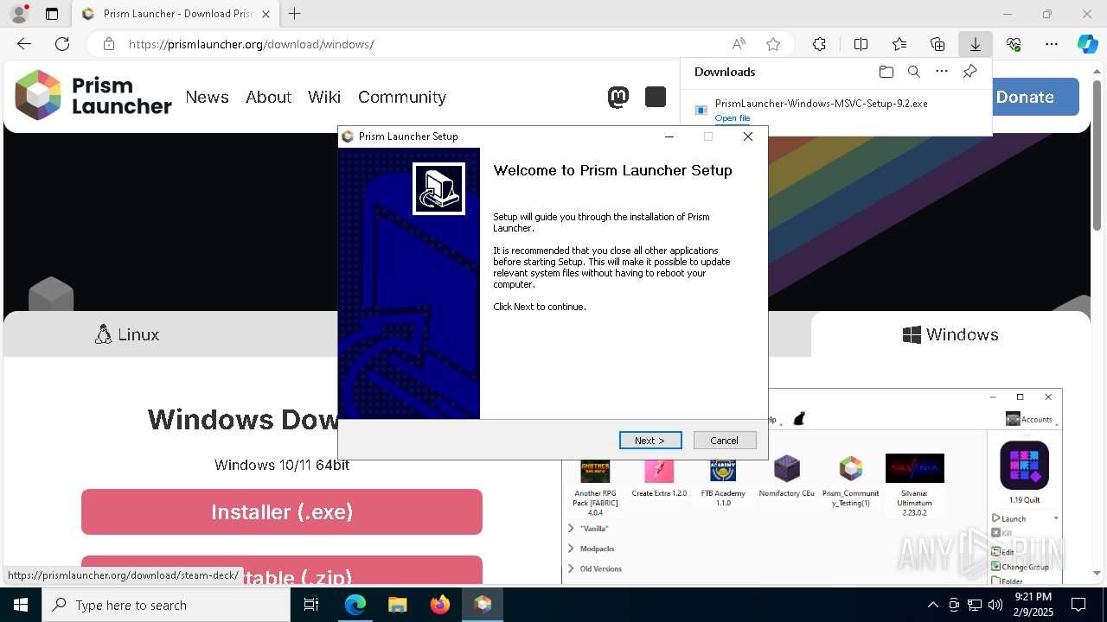Open Task View on the taskbar
Image resolution: width=1107 pixels, height=622 pixels.
[311, 605]
